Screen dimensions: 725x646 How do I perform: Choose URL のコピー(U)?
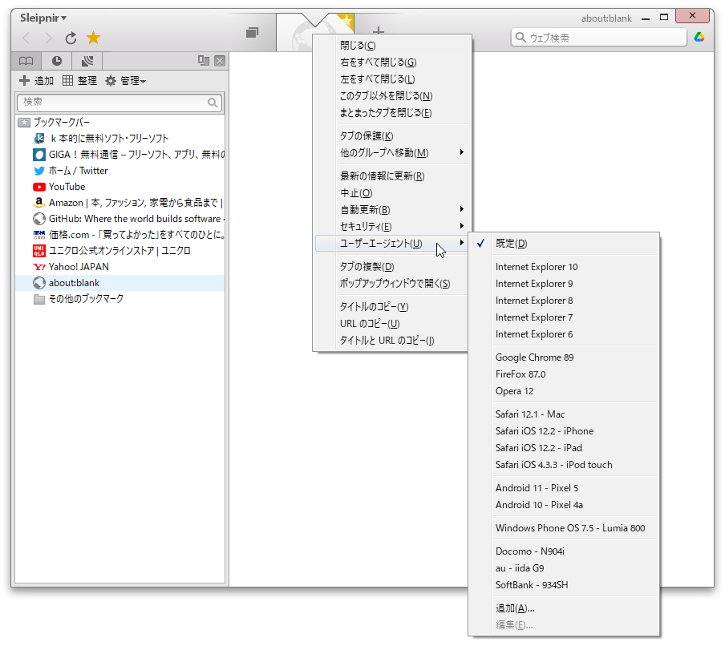[391, 324]
